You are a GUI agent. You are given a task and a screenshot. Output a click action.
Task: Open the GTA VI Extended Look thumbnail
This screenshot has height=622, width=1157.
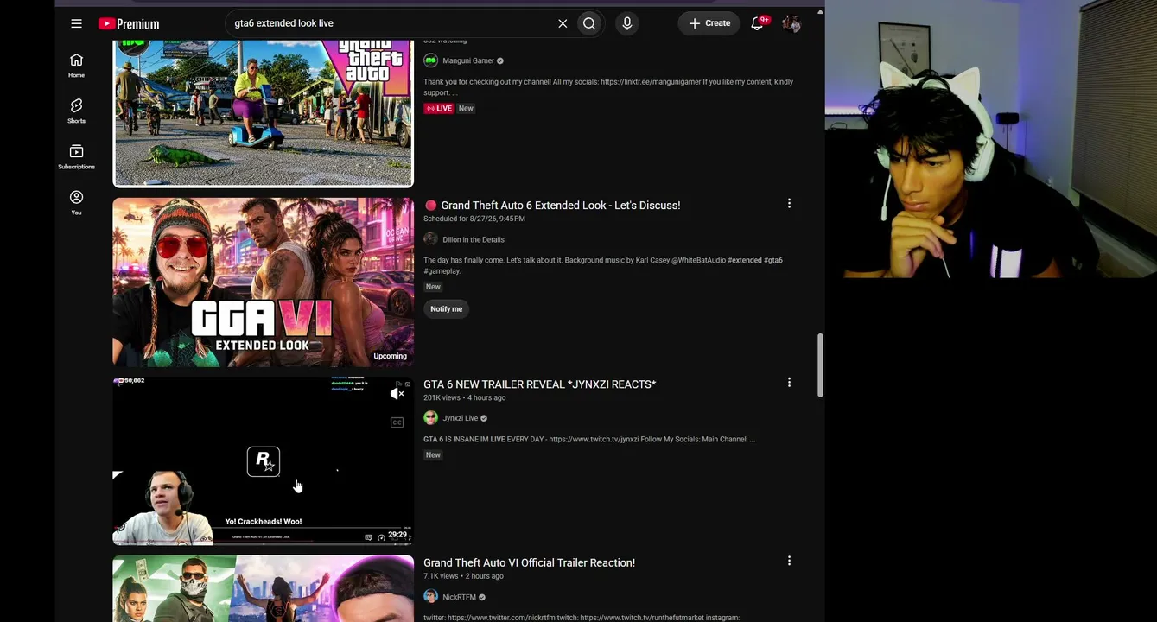(263, 282)
